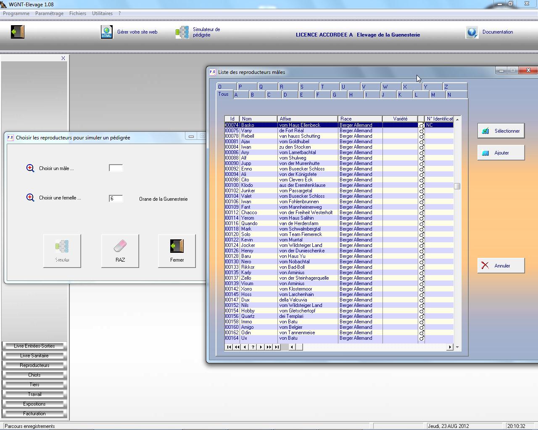Expand the Reproducteurs sidebar section
Image resolution: width=538 pixels, height=430 pixels.
[34, 365]
